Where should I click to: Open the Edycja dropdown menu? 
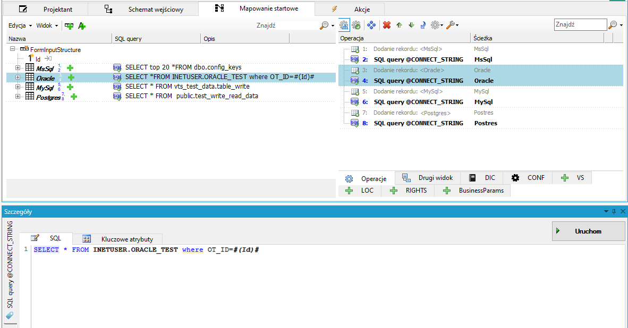[x=20, y=25]
